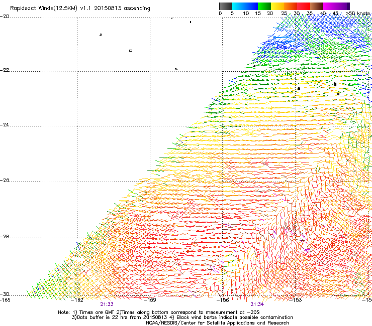Click the "10" legend scale label

point(246,14)
